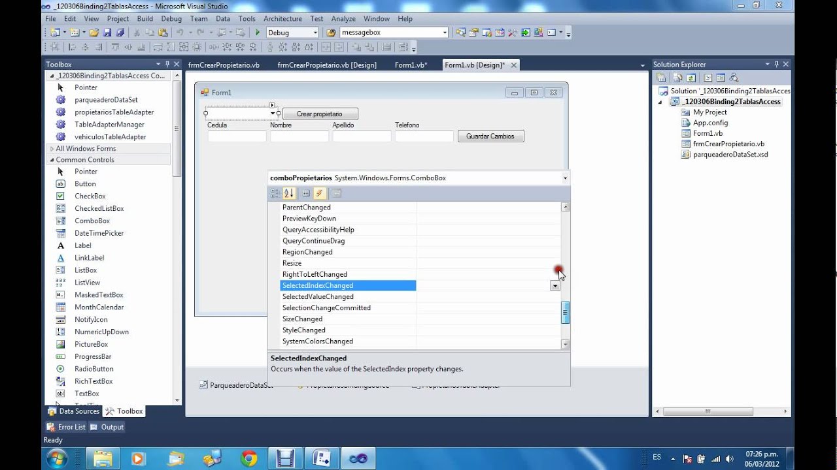The height and width of the screenshot is (470, 837).
Task: Open the Debug menu in menu bar
Action: tap(171, 19)
